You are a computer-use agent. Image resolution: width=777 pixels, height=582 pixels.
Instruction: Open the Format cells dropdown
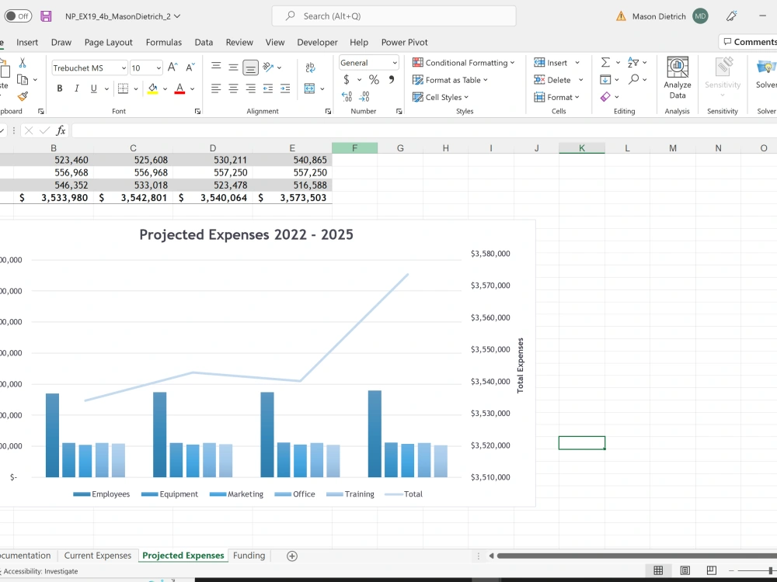pyautogui.click(x=557, y=97)
